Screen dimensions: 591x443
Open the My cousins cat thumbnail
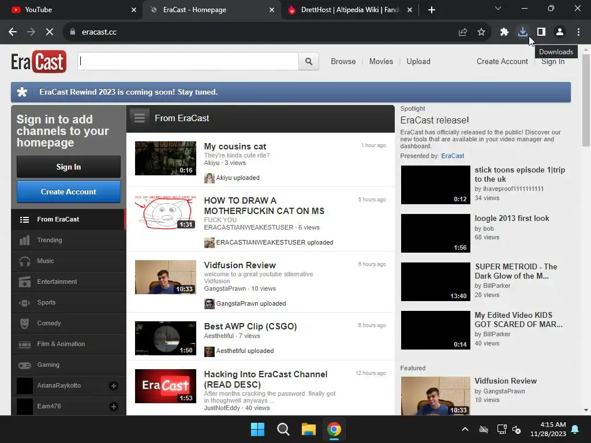[166, 158]
